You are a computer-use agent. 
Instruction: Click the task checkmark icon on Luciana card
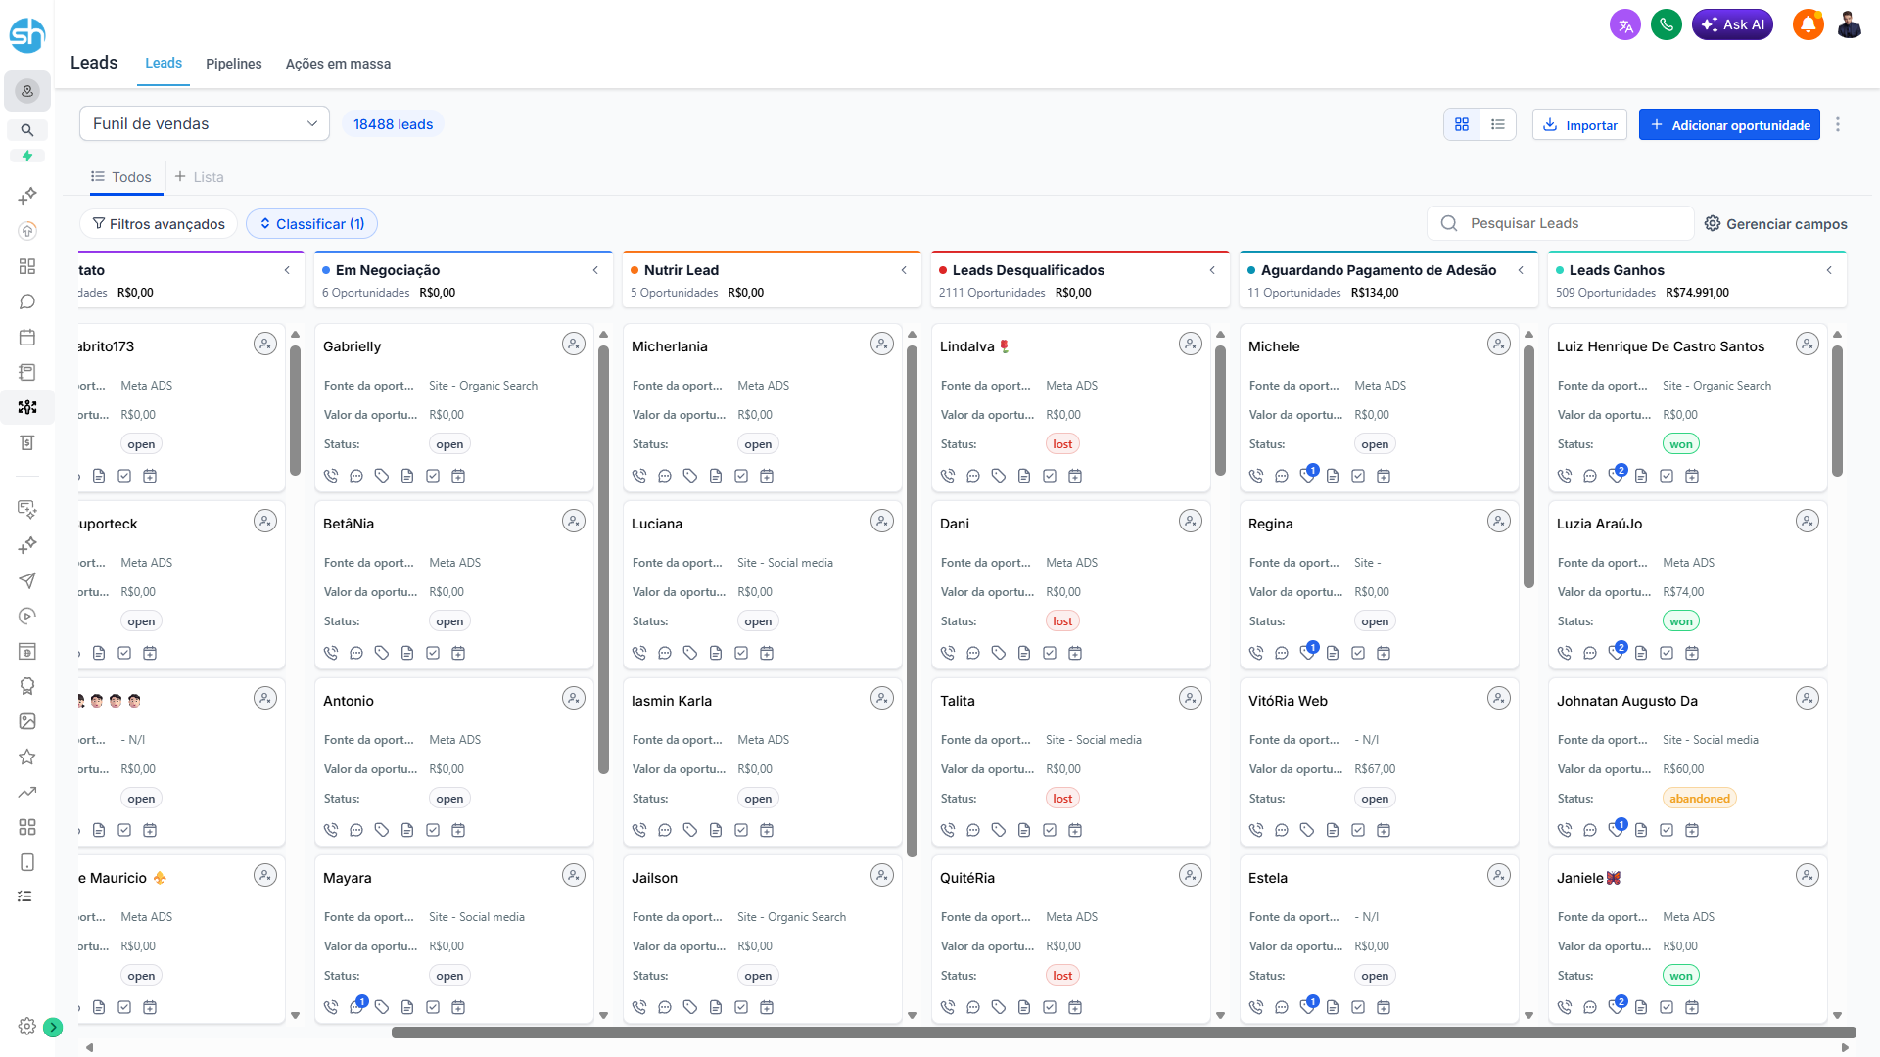741,653
